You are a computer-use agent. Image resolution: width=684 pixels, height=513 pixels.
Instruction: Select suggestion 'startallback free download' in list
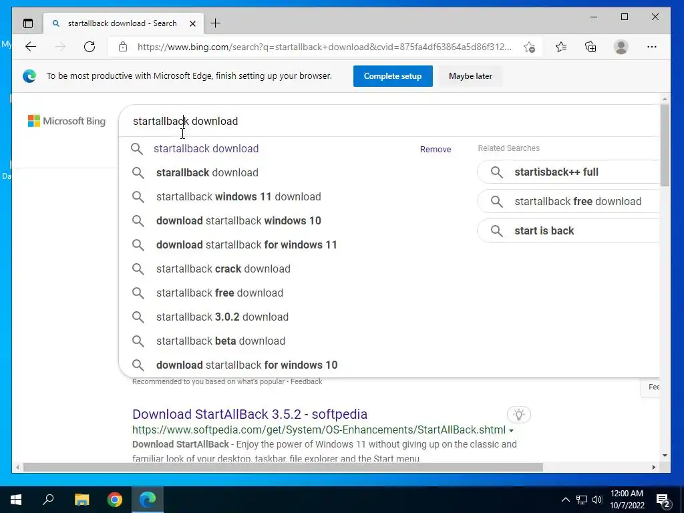pyautogui.click(x=220, y=293)
